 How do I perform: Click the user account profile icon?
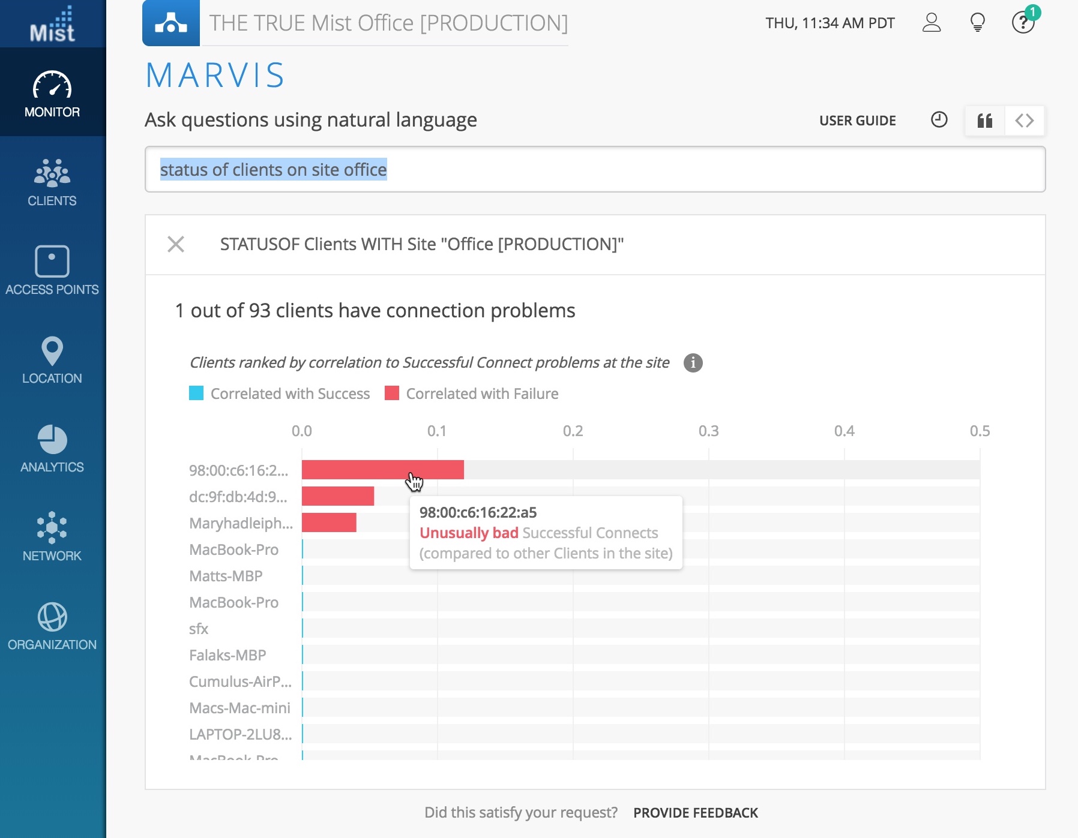pos(931,23)
